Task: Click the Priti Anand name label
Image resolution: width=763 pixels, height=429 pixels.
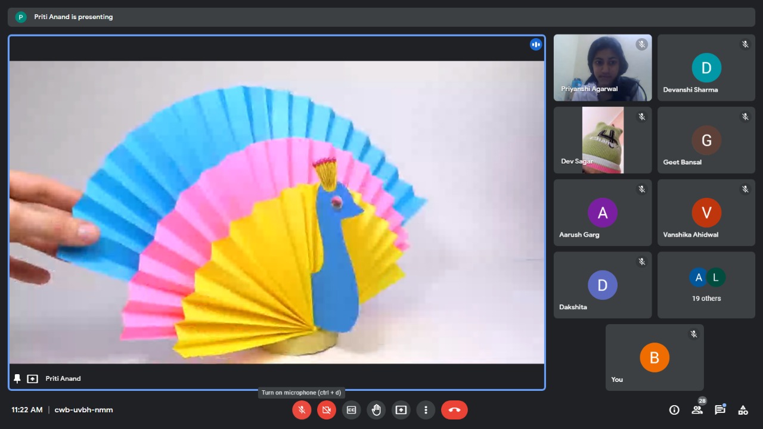Action: (x=63, y=378)
